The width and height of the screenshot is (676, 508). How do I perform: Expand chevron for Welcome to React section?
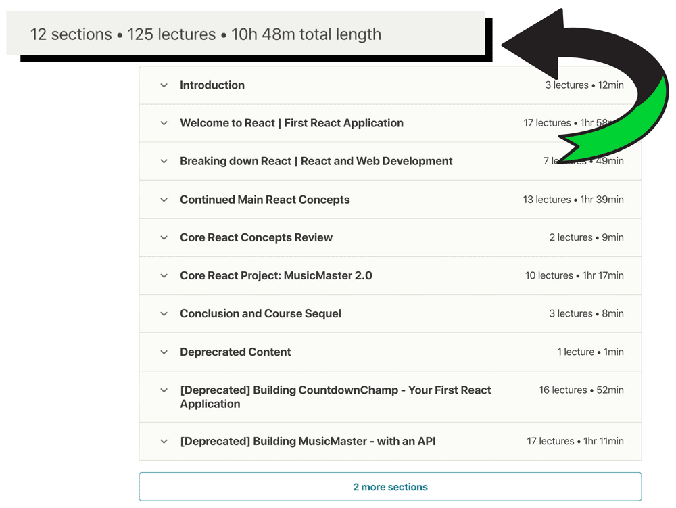click(164, 123)
